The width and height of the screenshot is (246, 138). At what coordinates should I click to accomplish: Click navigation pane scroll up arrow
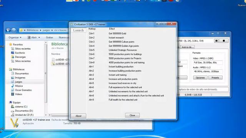[x=46, y=43]
